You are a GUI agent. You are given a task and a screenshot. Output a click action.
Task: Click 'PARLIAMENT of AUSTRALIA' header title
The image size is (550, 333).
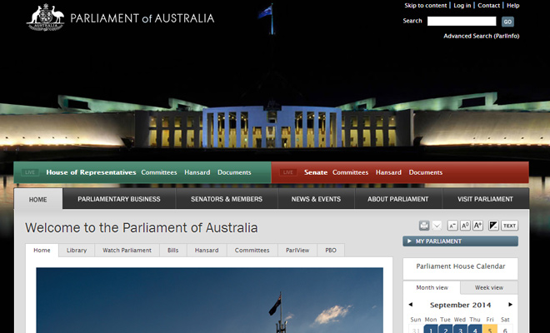coord(142,18)
